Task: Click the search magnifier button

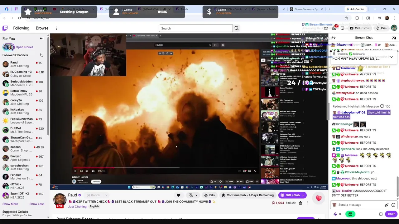Action: [237, 28]
